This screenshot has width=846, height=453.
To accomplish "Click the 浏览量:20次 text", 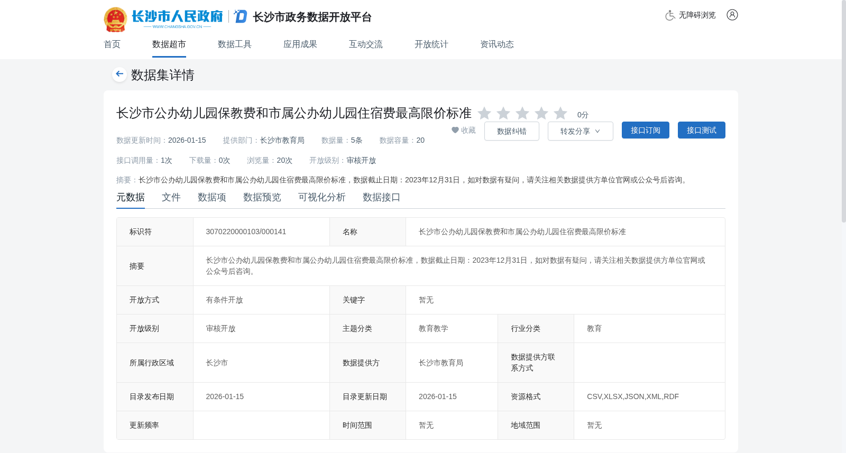I will click(270, 160).
